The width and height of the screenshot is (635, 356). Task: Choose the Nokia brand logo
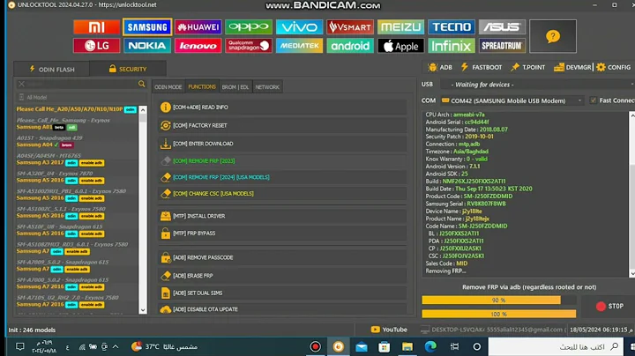pyautogui.click(x=147, y=46)
